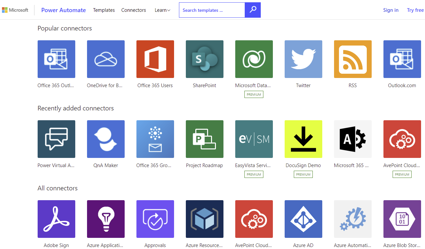Click the Power Virtual Agents icon
425x249 pixels.
[56, 139]
